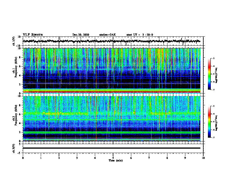The image size is (229, 177).
Task: Click the ch.1 voltage waveform trace
Action: click(112, 41)
